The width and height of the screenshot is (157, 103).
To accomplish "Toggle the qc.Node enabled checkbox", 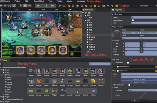I will (x=115, y=14).
